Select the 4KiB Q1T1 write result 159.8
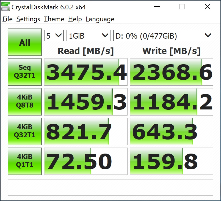Image resolution: width=221 pixels, height=201 pixels. [x=172, y=161]
